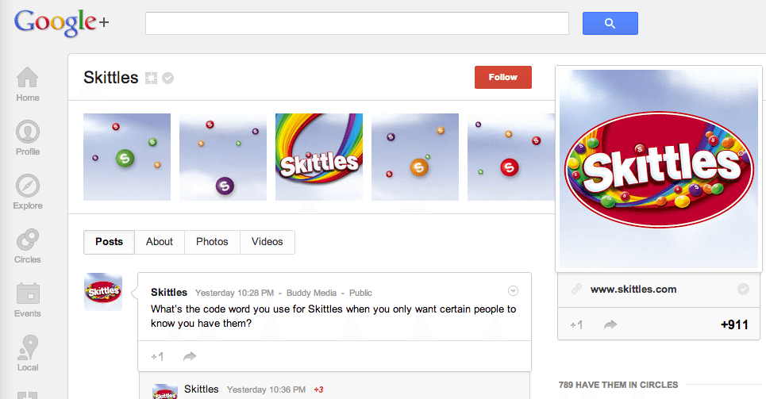Image resolution: width=766 pixels, height=399 pixels.
Task: Click the +911 count
Action: (734, 324)
